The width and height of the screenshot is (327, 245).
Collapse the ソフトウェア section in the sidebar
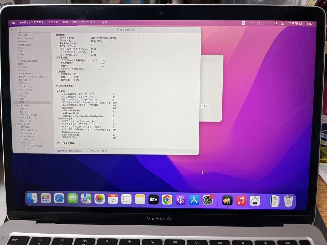tap(15, 124)
